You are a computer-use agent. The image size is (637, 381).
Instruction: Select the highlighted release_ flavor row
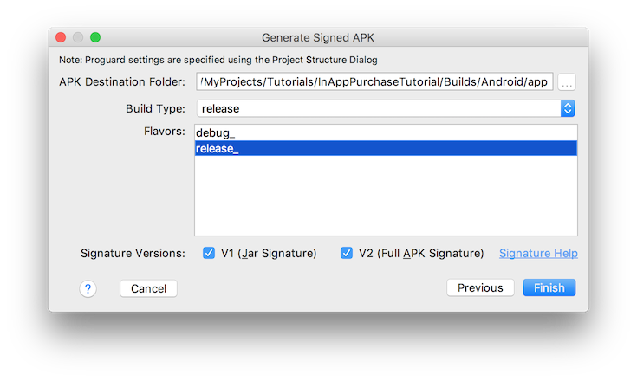pyautogui.click(x=386, y=148)
